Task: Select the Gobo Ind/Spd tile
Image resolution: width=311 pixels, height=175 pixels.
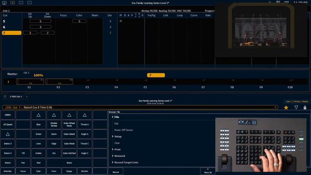Action: pyautogui.click(x=69, y=153)
